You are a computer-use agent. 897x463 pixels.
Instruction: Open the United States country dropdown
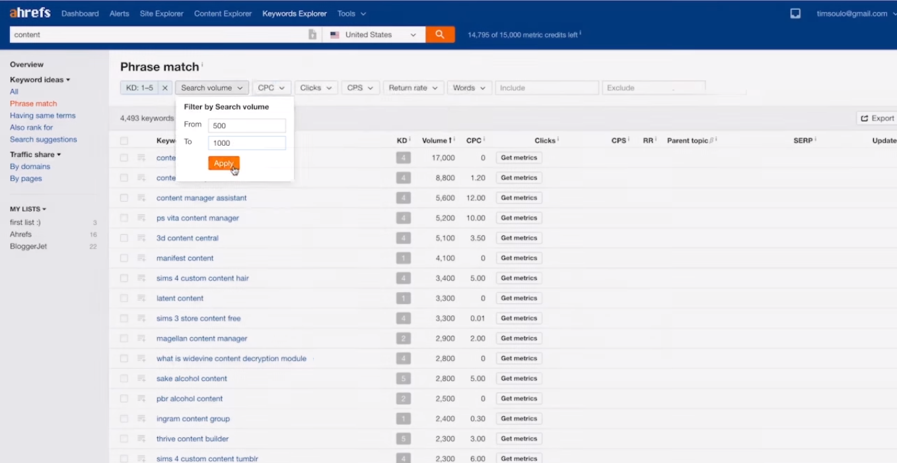[x=374, y=35]
